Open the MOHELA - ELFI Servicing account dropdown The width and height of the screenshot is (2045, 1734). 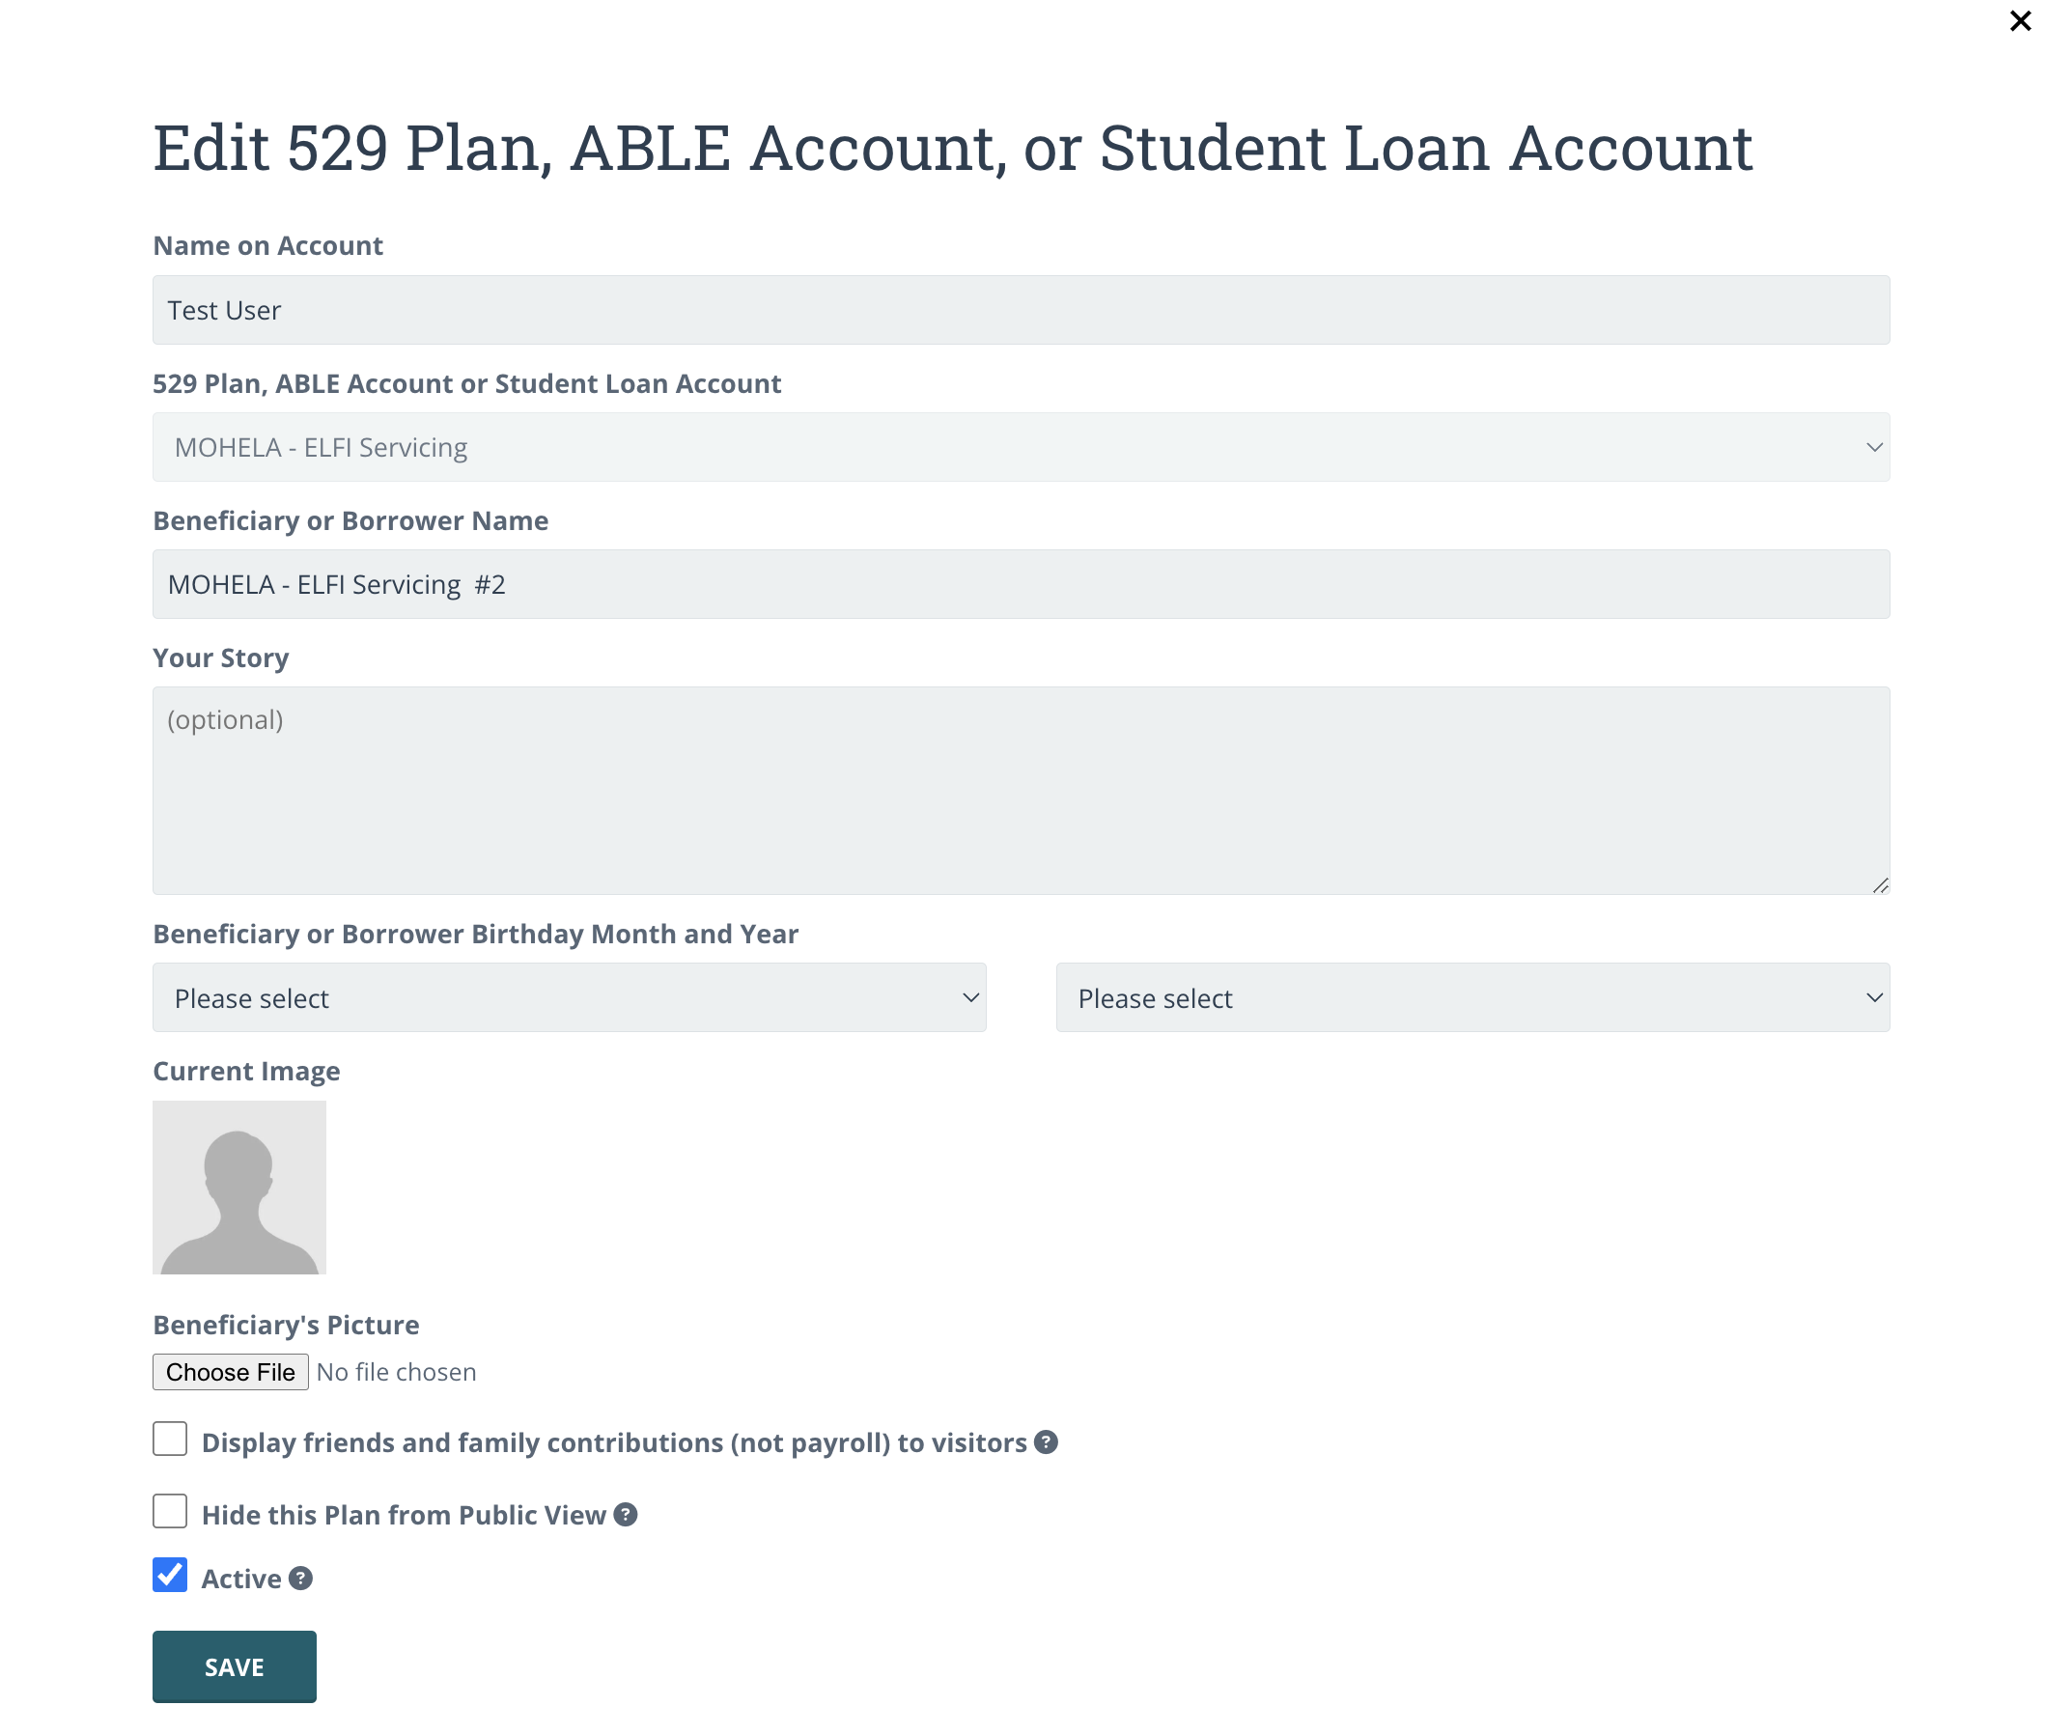click(x=1020, y=447)
